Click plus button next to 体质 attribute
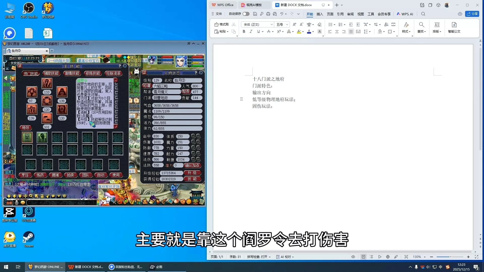 coord(193,136)
